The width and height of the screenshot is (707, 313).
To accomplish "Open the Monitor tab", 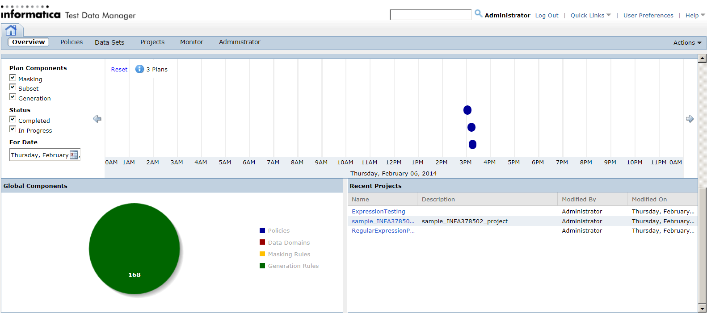I will [192, 42].
